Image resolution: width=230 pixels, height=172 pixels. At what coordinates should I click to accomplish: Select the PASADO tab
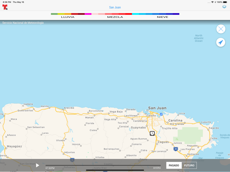174,165
